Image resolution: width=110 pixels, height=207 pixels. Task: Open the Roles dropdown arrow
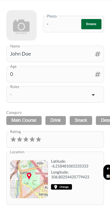click(x=93, y=95)
